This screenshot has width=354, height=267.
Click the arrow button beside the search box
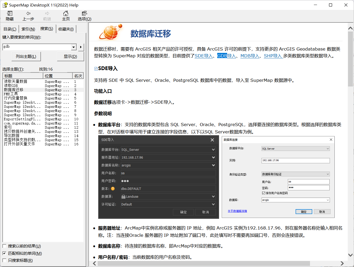point(81,47)
